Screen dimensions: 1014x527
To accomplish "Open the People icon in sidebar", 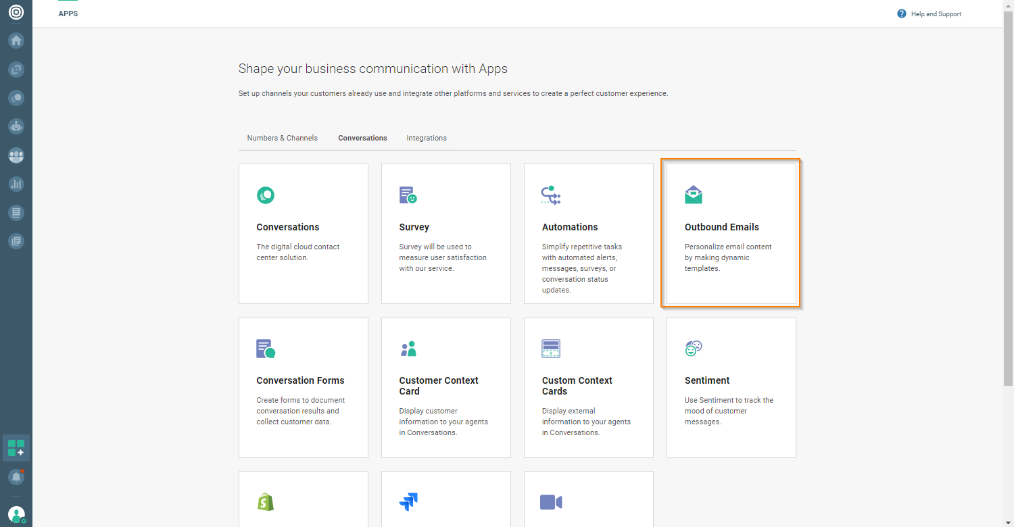I will (16, 155).
